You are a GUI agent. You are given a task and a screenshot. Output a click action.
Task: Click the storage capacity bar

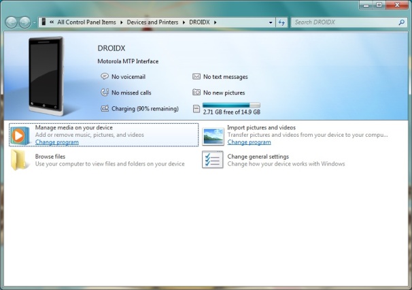[x=231, y=106]
